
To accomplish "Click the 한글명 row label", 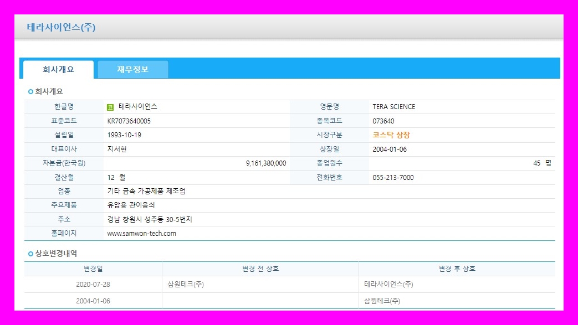I will 64,106.
